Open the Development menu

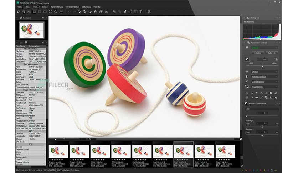click(72, 7)
